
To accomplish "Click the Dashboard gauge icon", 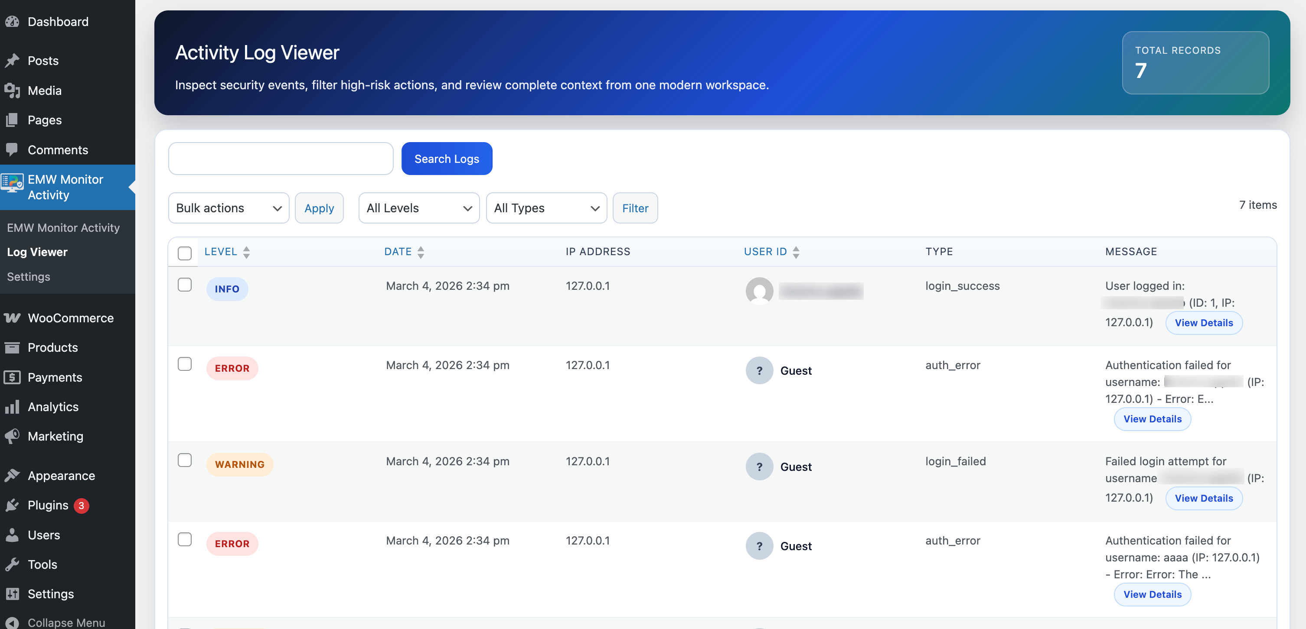I will [x=12, y=22].
